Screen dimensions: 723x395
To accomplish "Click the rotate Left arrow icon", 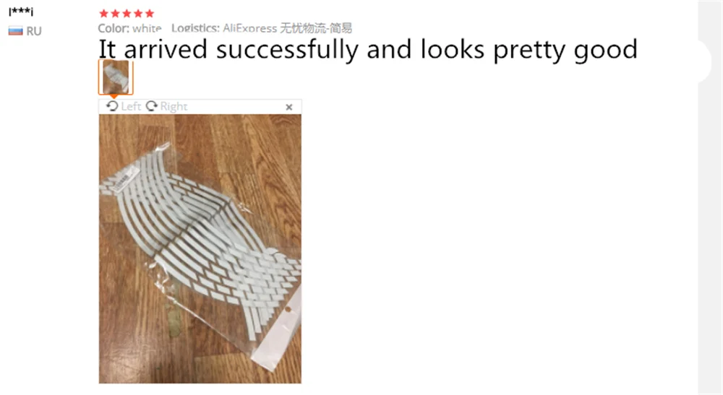I will pos(112,106).
